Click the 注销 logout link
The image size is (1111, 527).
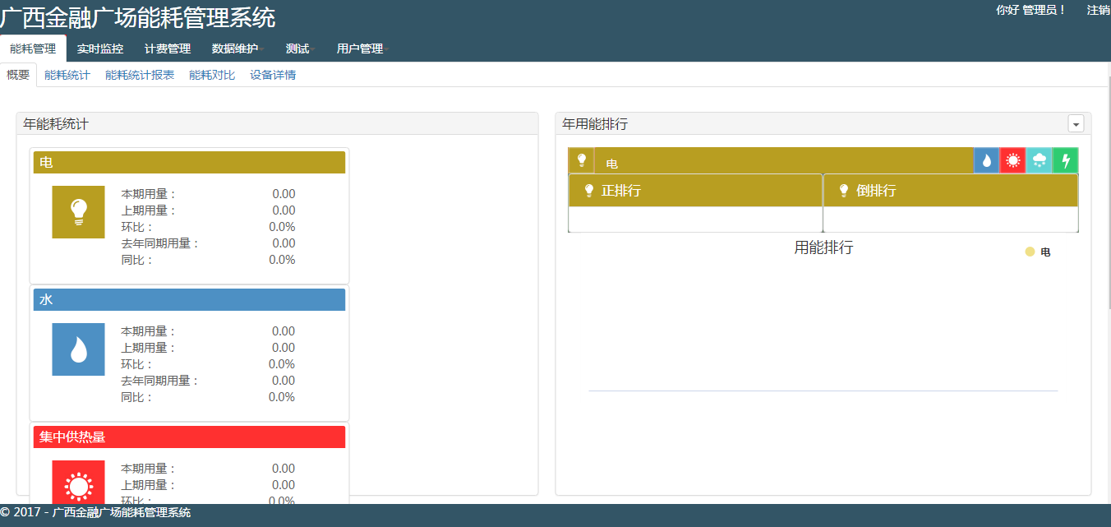pos(1099,10)
